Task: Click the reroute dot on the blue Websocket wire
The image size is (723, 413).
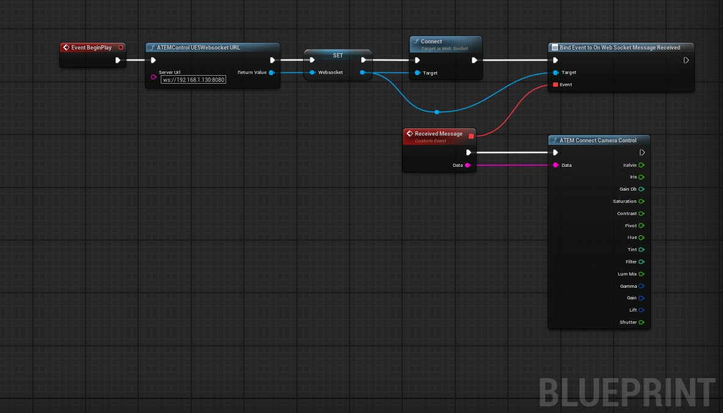Action: (436, 112)
